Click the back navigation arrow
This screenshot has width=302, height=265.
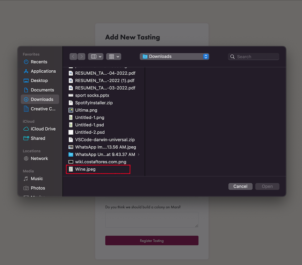73,57
